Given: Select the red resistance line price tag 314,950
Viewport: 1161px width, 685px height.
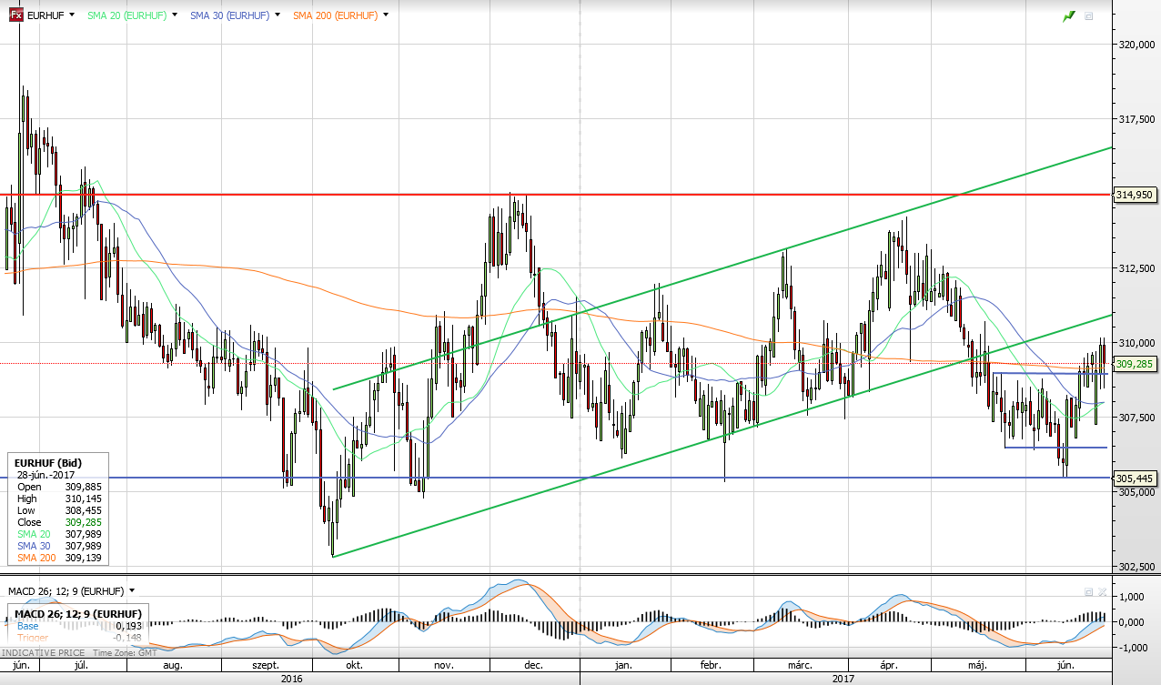Looking at the screenshot, I should pos(1134,195).
